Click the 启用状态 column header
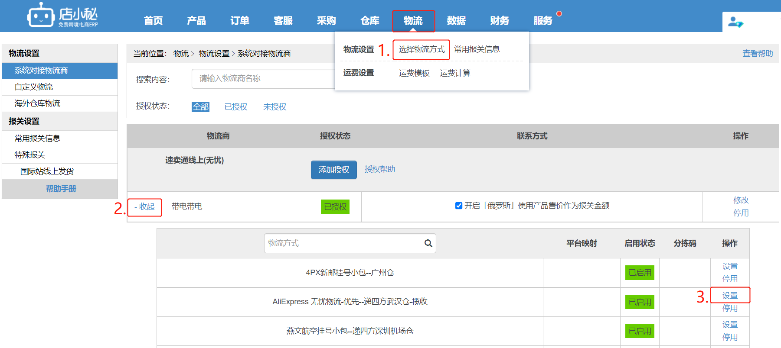 click(640, 243)
